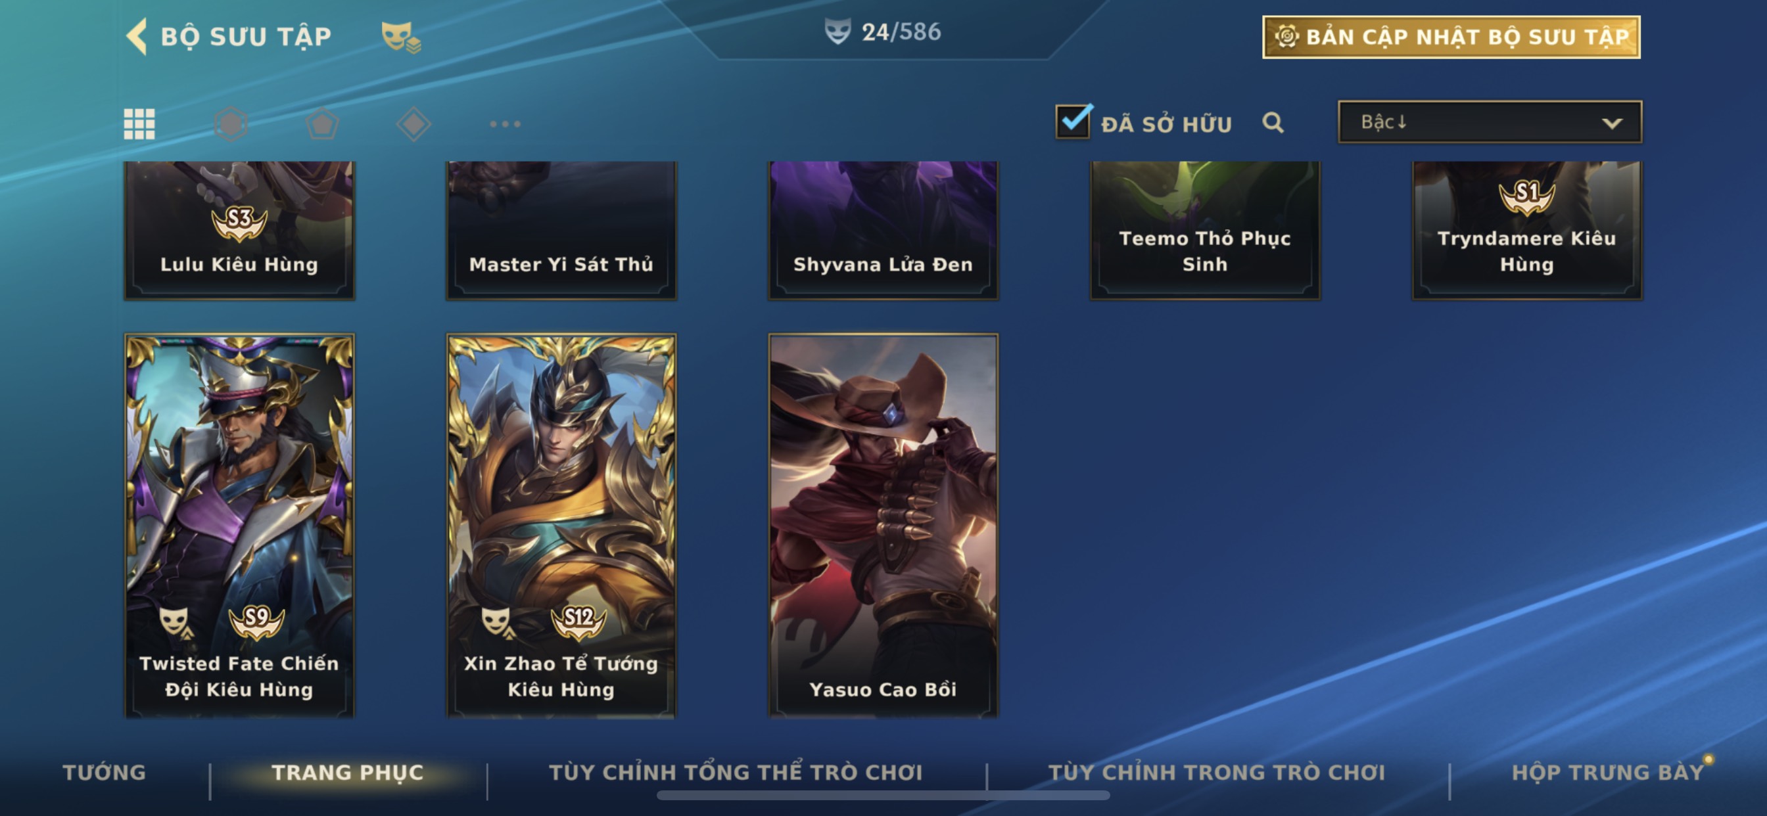Go back using the Bộ Sưu Tập arrow
1767x816 pixels.
coord(137,35)
